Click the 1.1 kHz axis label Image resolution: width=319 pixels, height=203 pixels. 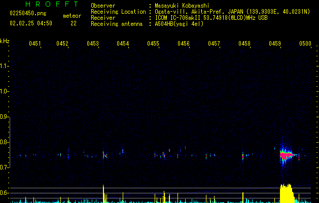click(x=4, y=66)
